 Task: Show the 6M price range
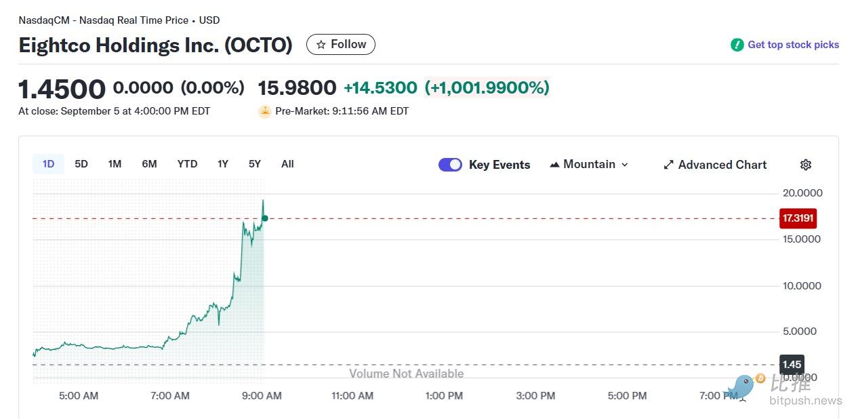[x=149, y=164]
